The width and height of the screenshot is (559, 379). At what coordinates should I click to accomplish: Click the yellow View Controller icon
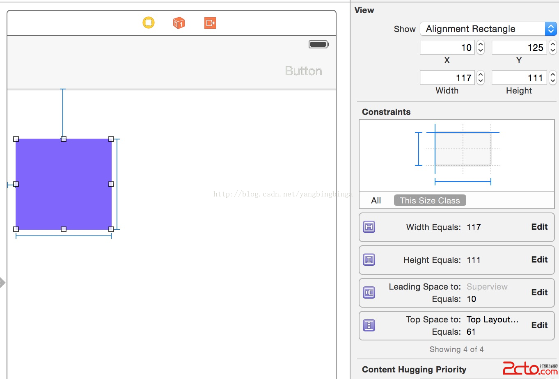tap(149, 23)
